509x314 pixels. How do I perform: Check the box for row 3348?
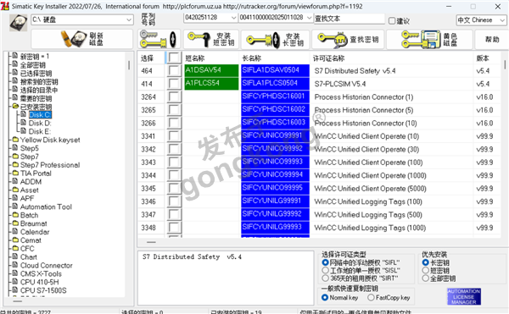click(x=174, y=228)
